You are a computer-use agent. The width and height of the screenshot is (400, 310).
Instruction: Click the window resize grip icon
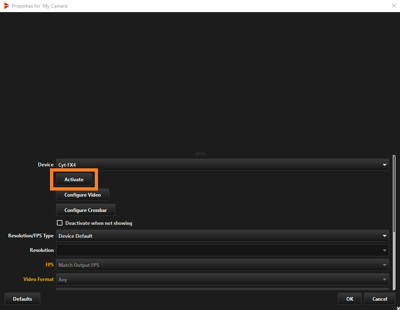coord(398,308)
